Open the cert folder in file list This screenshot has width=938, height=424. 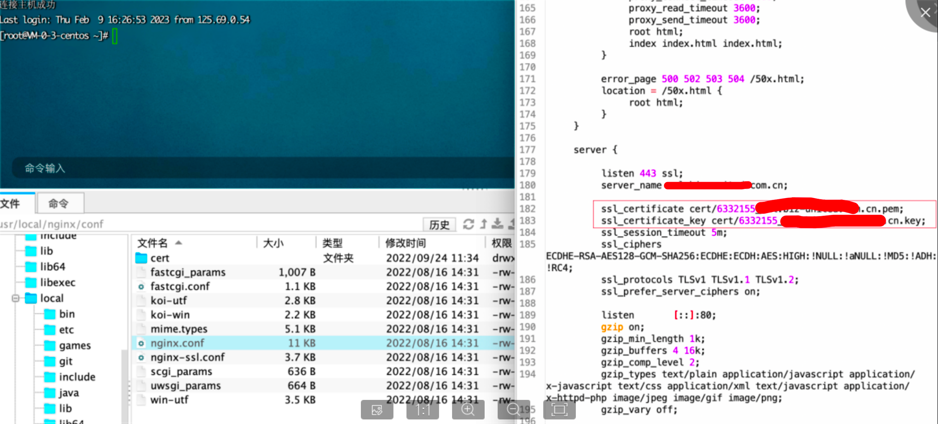(x=160, y=258)
